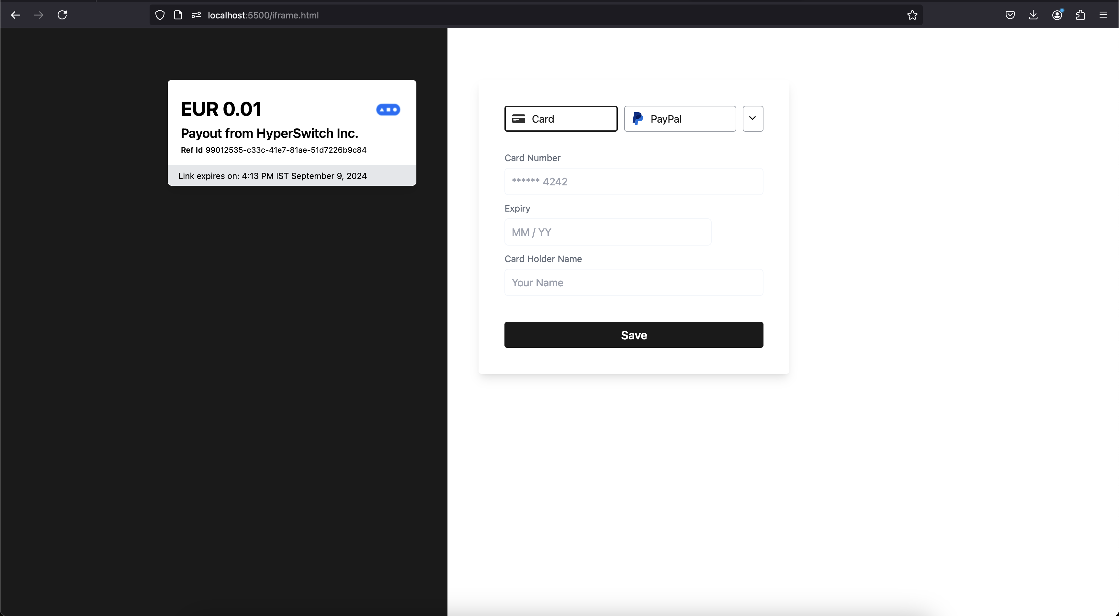Expand more payment methods dropdown
This screenshot has height=616, width=1119.
coord(752,118)
